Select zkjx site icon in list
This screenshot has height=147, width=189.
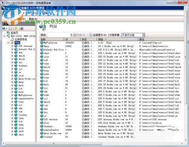coord(42,53)
